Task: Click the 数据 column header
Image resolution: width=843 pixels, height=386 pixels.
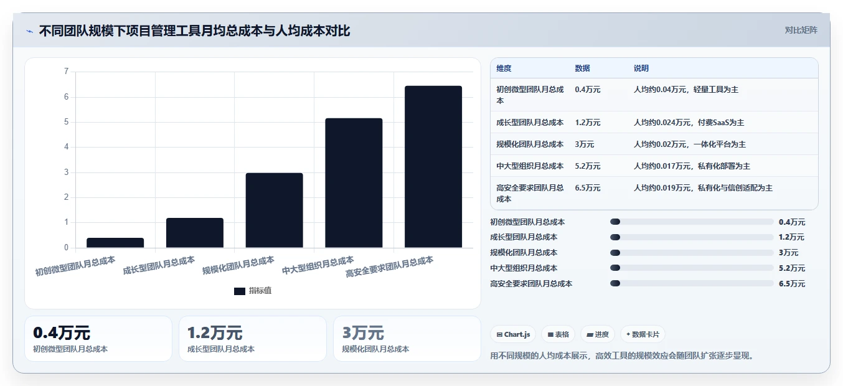Action: click(x=583, y=68)
